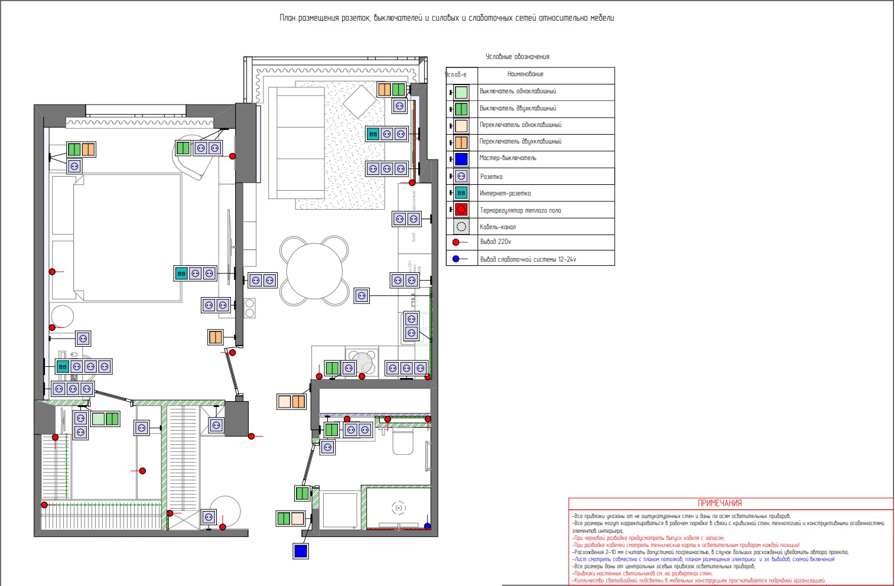The image size is (895, 586).
Task: Click the red dot icon beside 'Вывод 220v'
Action: click(x=456, y=242)
